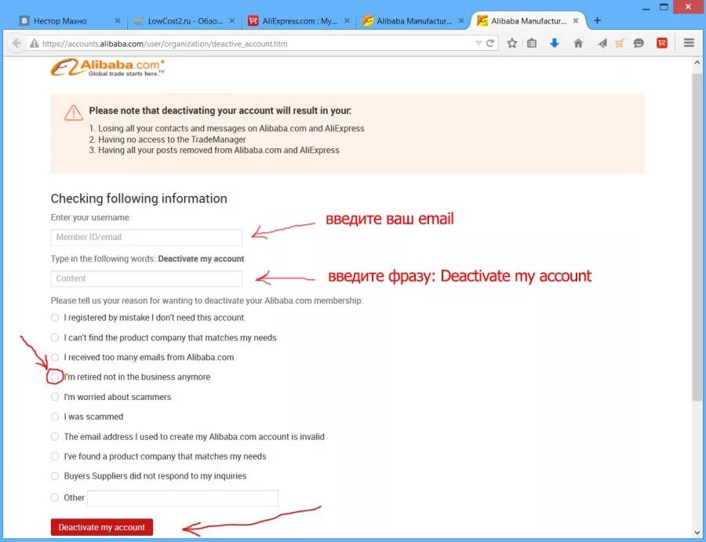The height and width of the screenshot is (542, 706).
Task: Click the paper plane send icon
Action: click(602, 43)
